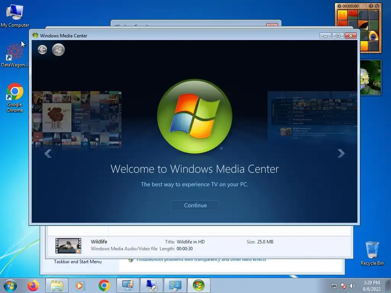Switch to the Control Panel taskbar icon
The width and height of the screenshot is (391, 293).
click(175, 285)
